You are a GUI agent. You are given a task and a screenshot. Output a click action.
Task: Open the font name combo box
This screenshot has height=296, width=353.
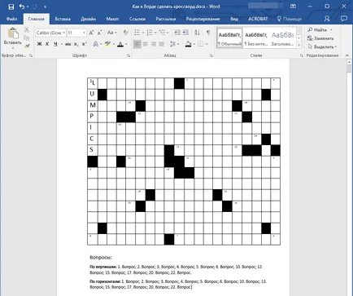tap(51, 33)
